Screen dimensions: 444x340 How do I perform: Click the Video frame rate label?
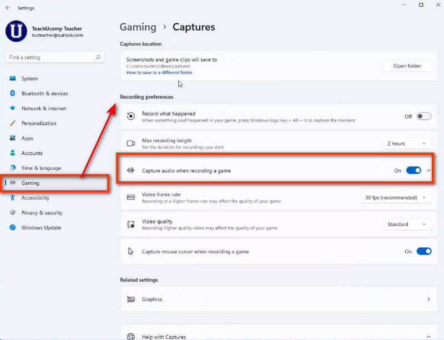[161, 195]
